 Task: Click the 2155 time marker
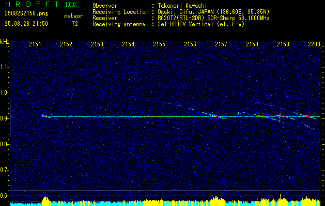click(x=159, y=44)
